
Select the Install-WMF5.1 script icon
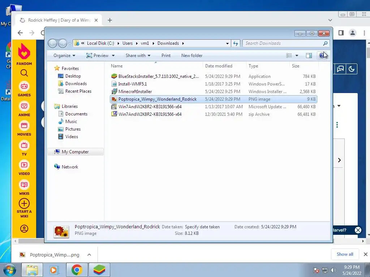tap(114, 84)
